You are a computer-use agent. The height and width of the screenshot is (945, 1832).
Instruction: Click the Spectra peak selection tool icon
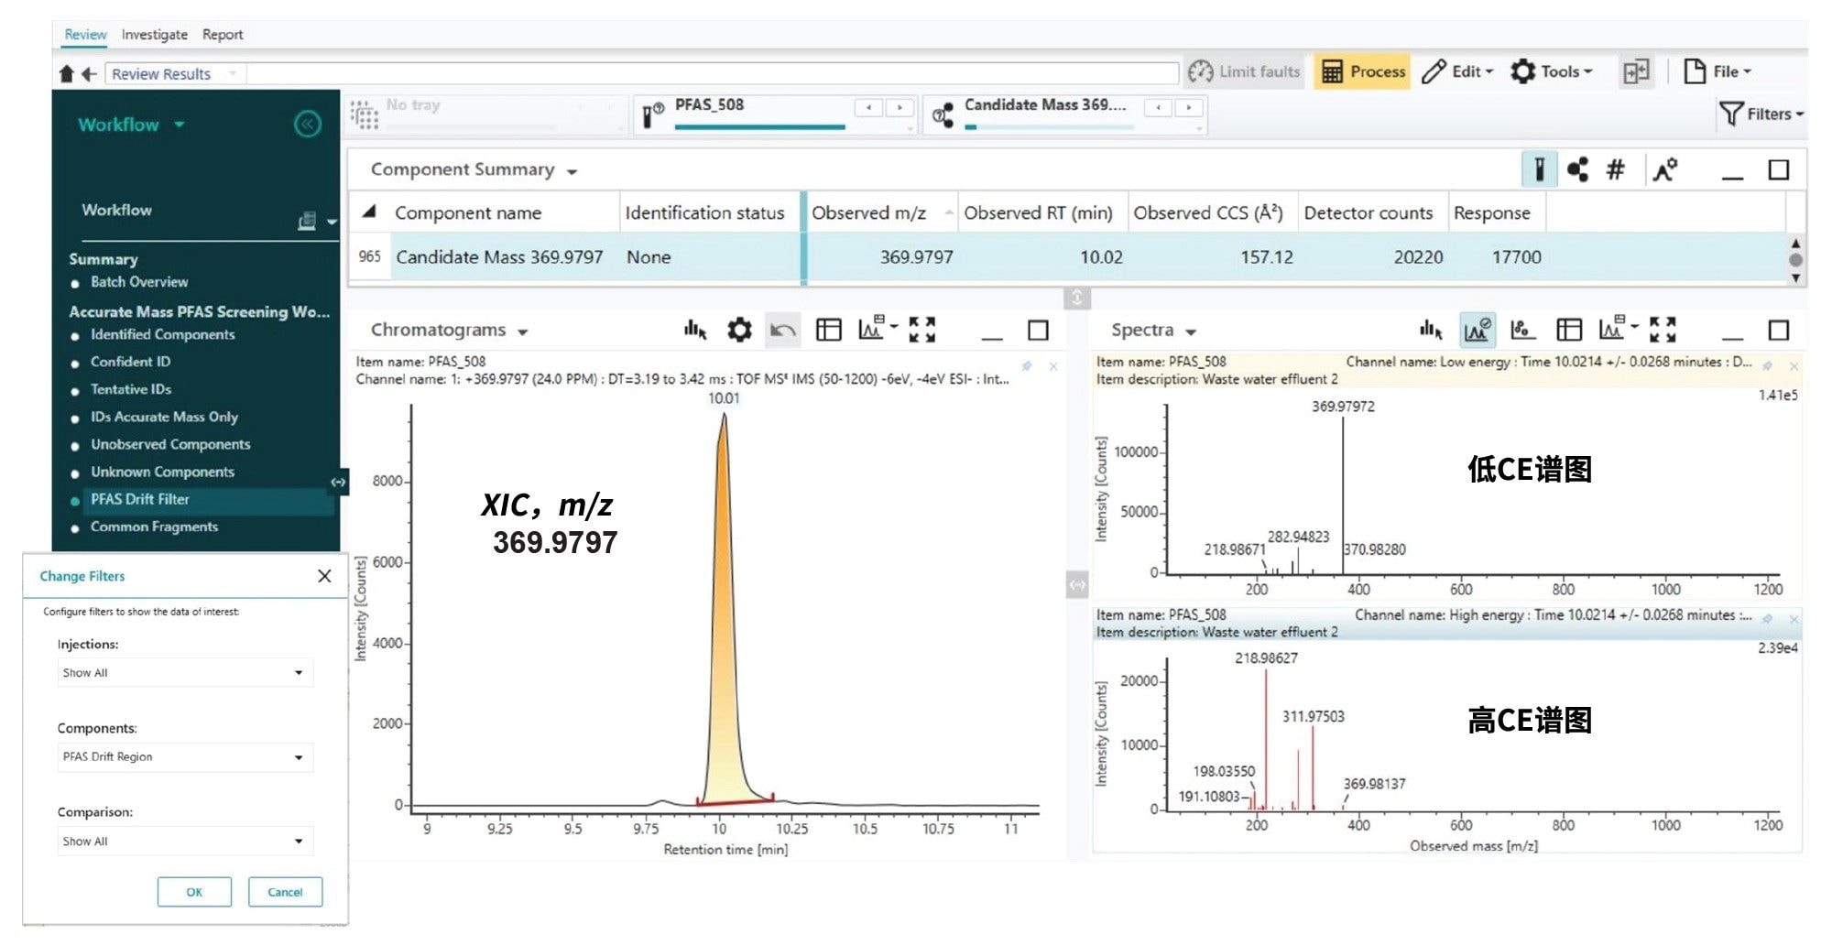pyautogui.click(x=1431, y=330)
